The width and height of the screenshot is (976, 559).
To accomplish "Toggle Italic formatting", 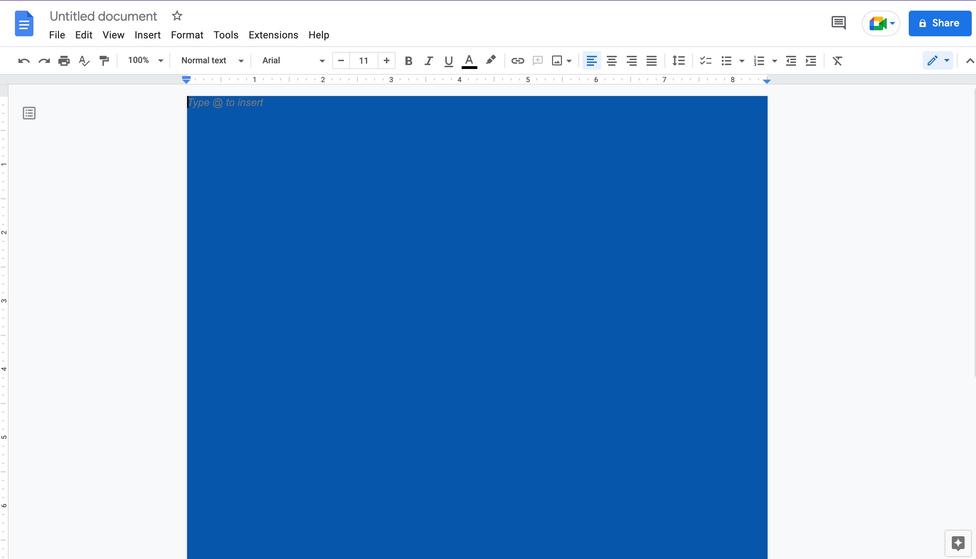I will (429, 61).
